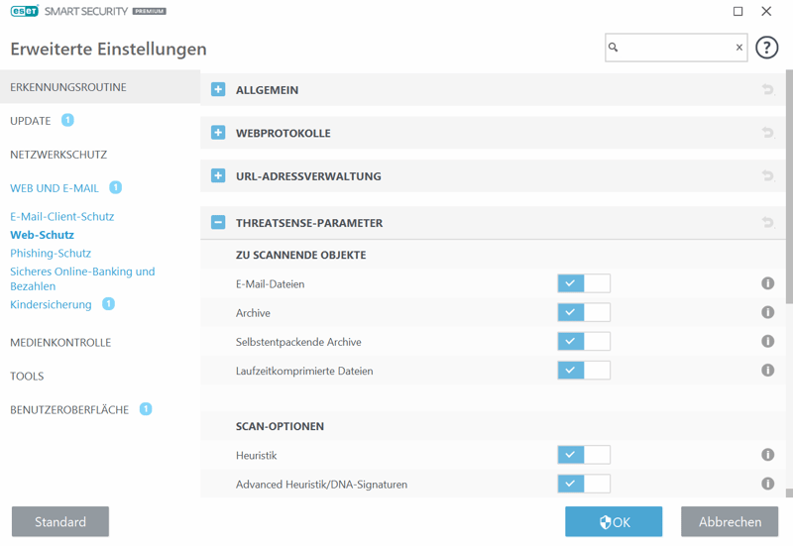Turn off Advanced Heuristik/DNA-Signaturen switch
Image resolution: width=793 pixels, height=546 pixels.
584,484
